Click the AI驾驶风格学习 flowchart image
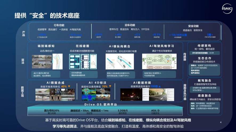Image resolution: width=236 pixels, height=132 pixels. pyautogui.click(x=159, y=61)
